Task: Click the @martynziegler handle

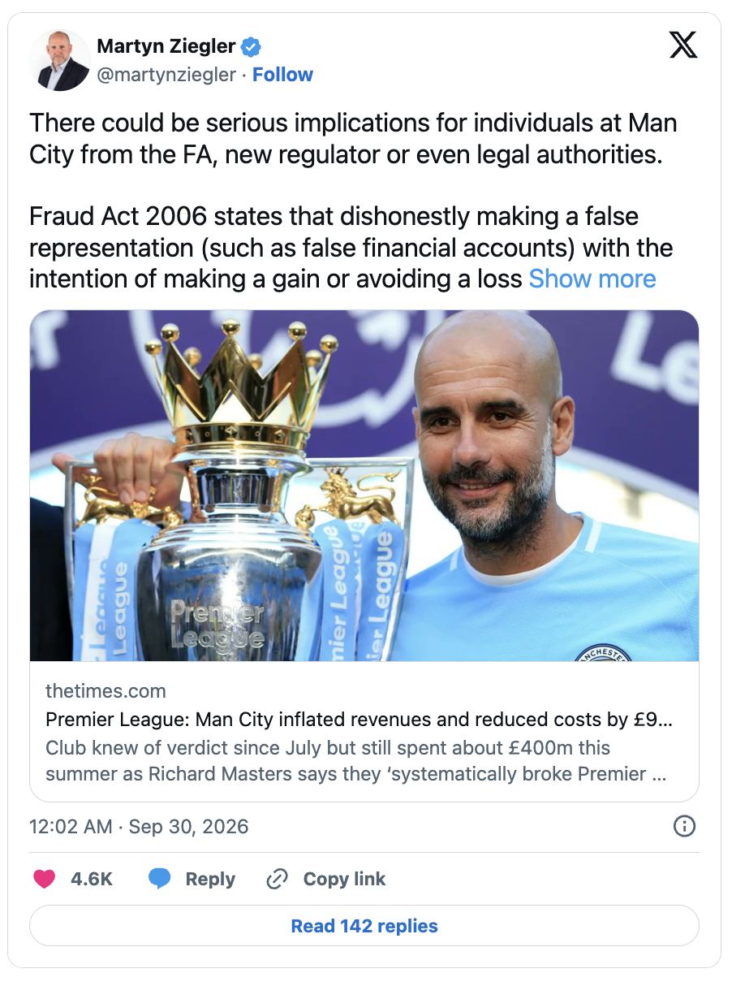Action: tap(166, 75)
